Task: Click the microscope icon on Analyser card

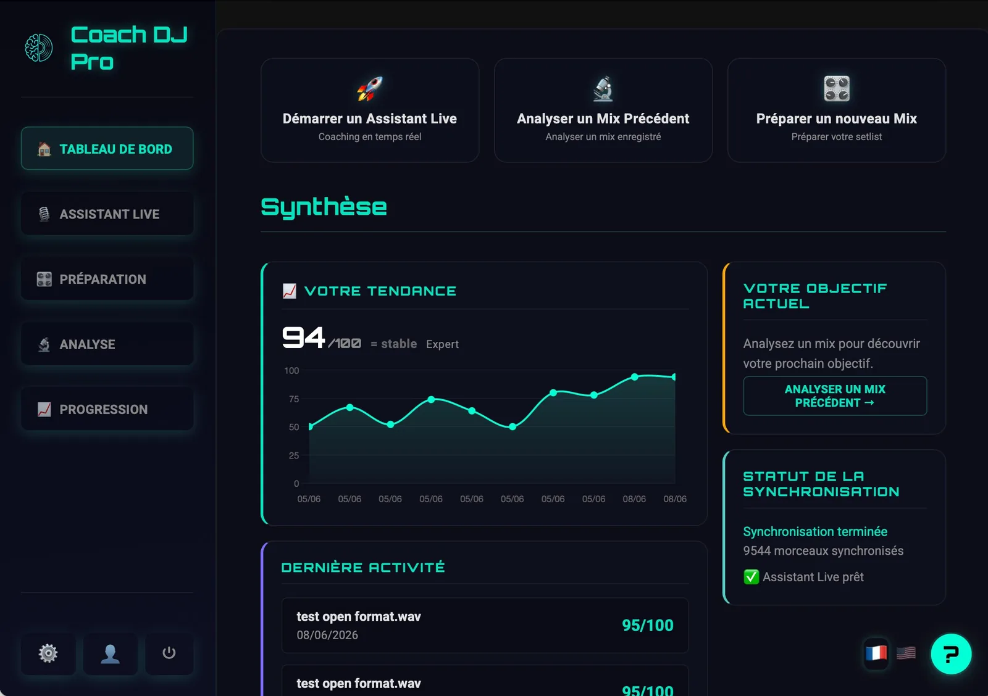Action: tap(603, 89)
